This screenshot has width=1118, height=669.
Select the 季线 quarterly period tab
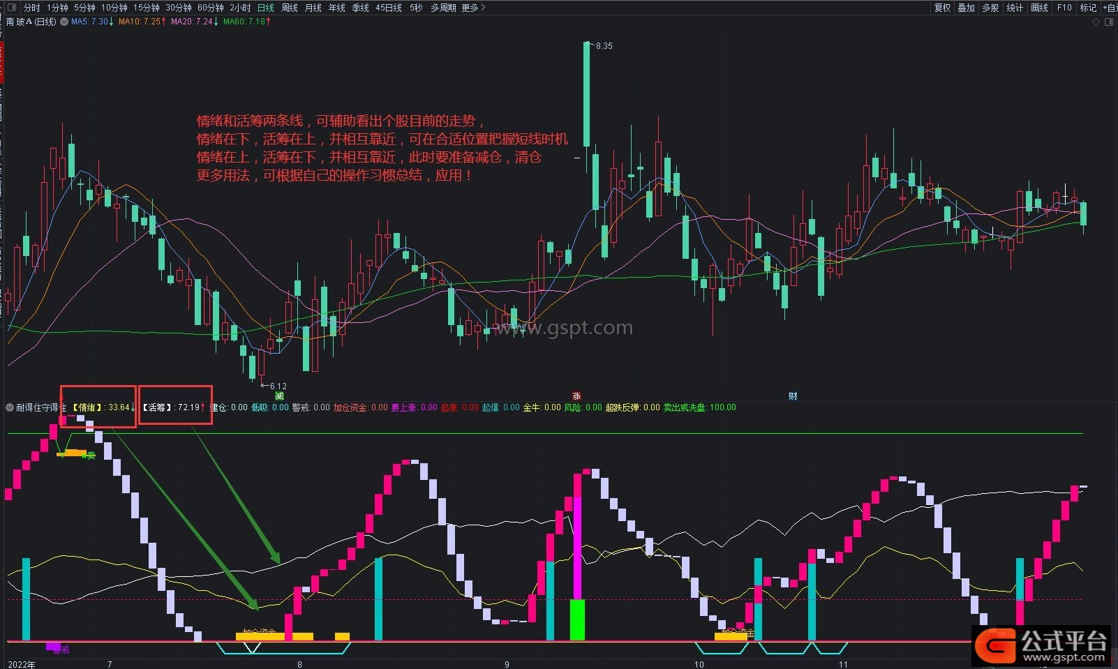coord(361,8)
